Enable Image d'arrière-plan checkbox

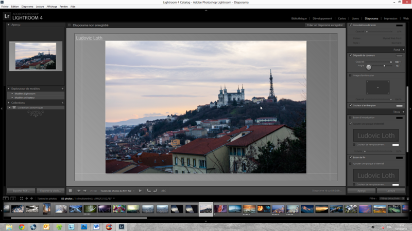pos(351,75)
